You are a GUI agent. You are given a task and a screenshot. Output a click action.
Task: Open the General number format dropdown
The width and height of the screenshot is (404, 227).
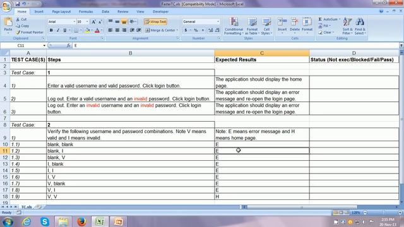[x=218, y=22]
